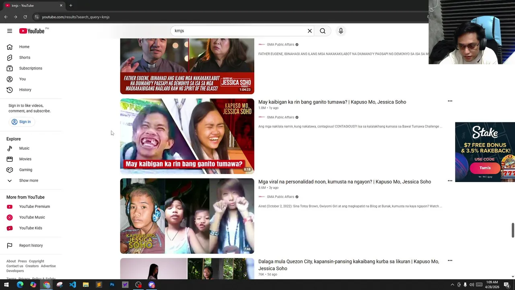Viewport: 515px width, 290px height.
Task: Open OBS Studio from the taskbar
Action: (138, 285)
